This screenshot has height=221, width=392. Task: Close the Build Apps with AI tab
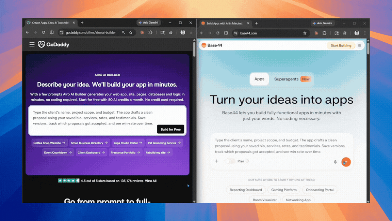click(248, 23)
